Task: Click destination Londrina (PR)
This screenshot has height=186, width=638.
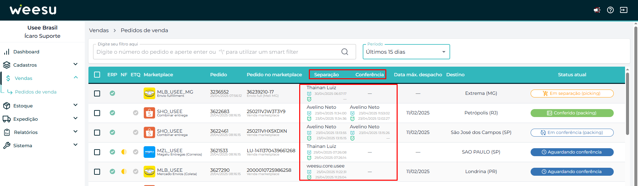Action: (x=481, y=171)
